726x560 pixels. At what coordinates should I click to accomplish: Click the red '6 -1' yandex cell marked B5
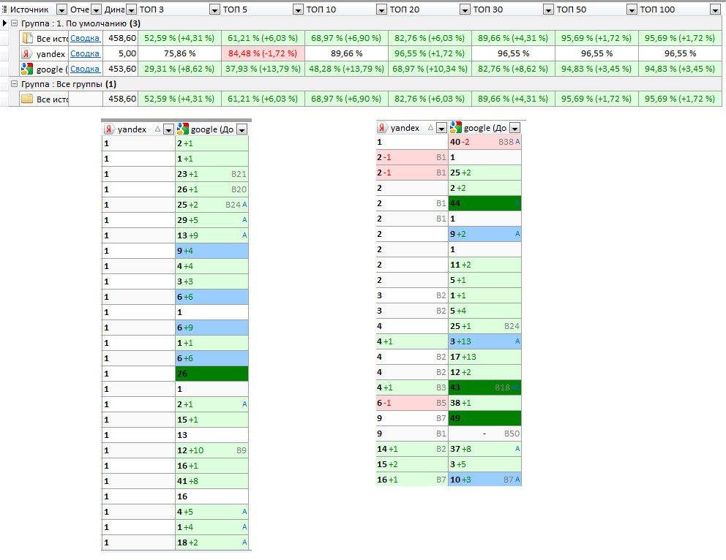[411, 403]
